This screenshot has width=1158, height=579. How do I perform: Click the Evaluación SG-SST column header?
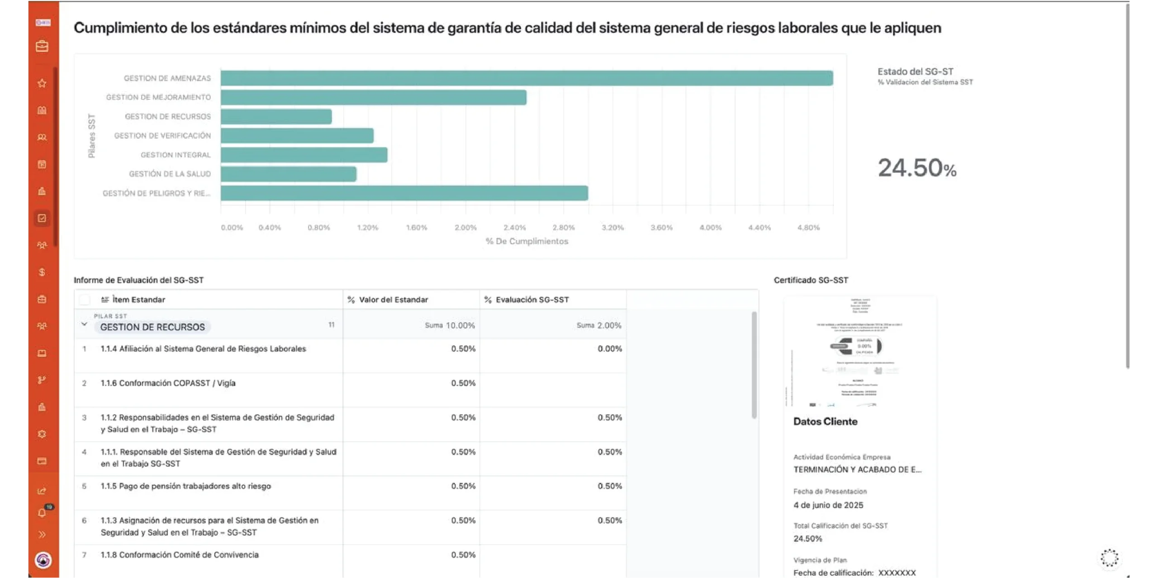[x=532, y=300]
